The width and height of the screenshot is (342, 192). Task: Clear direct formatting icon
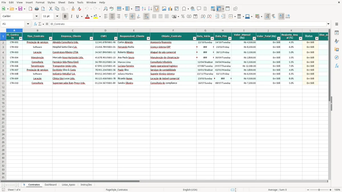pos(80,9)
